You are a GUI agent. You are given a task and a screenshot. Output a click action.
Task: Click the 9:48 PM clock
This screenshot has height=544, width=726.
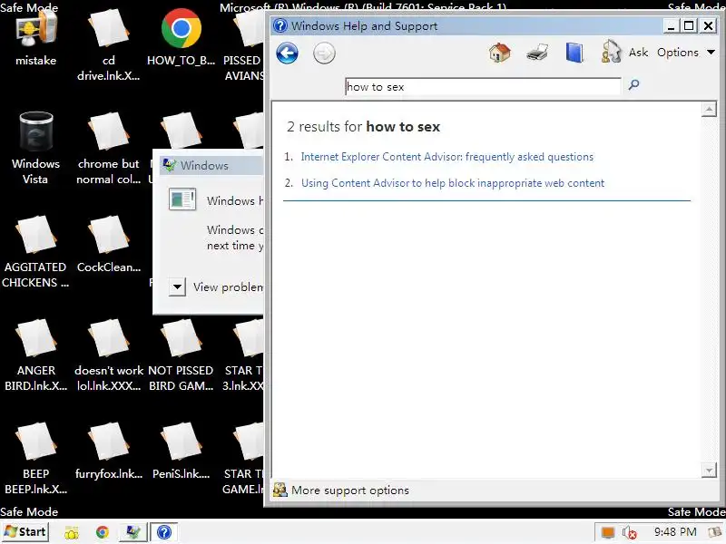pyautogui.click(x=675, y=532)
